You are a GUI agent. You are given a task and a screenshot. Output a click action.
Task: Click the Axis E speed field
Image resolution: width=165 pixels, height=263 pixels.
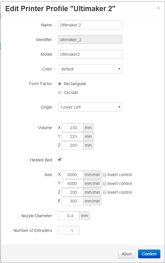73,201
